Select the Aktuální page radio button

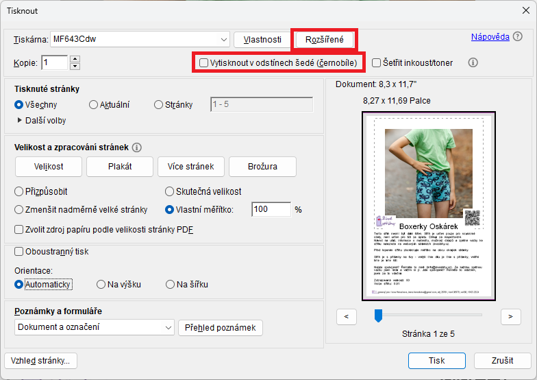click(x=94, y=105)
